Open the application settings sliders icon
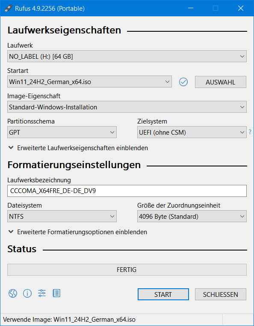 (42, 293)
